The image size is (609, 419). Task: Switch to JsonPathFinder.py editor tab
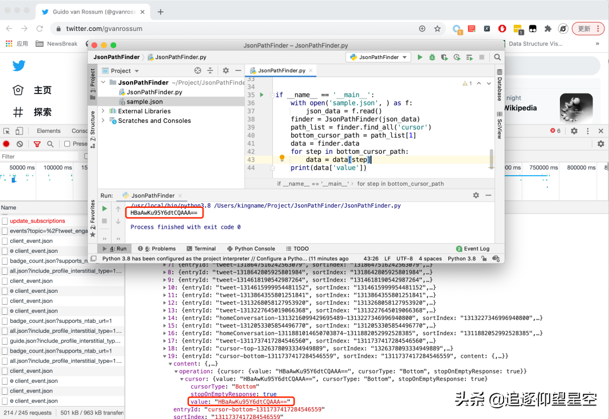(281, 70)
